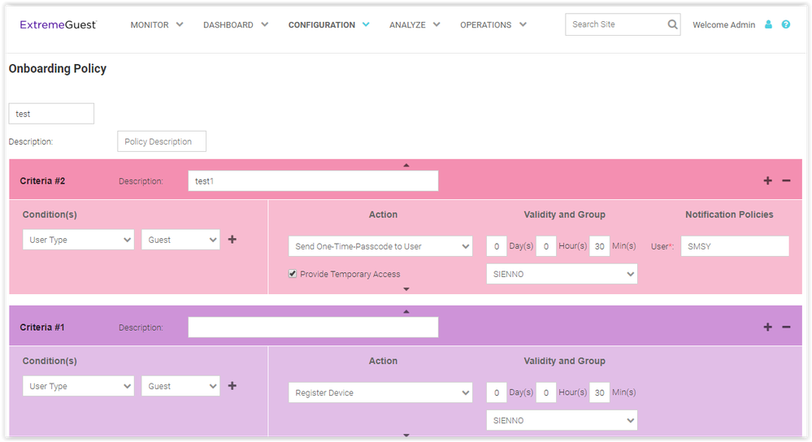Image resolution: width=812 pixels, height=442 pixels.
Task: Add a condition in Criteria #1
Action: coord(232,386)
